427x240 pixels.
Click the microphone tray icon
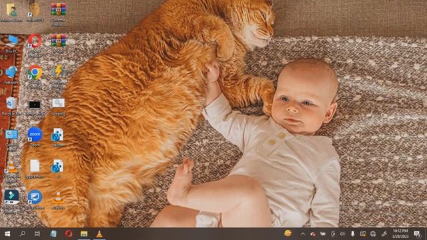coord(353,234)
